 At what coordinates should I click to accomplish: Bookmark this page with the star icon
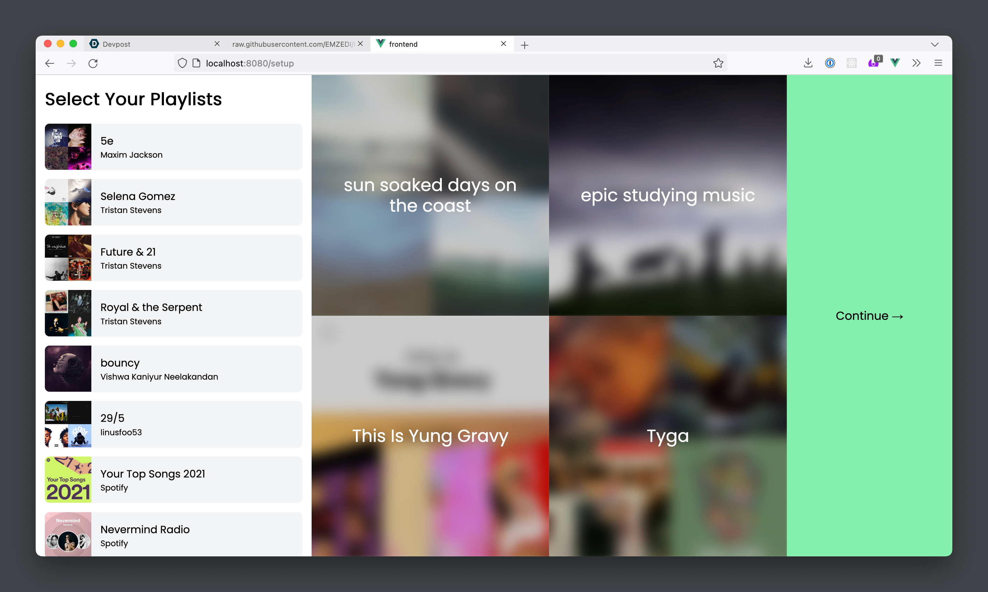pos(718,64)
